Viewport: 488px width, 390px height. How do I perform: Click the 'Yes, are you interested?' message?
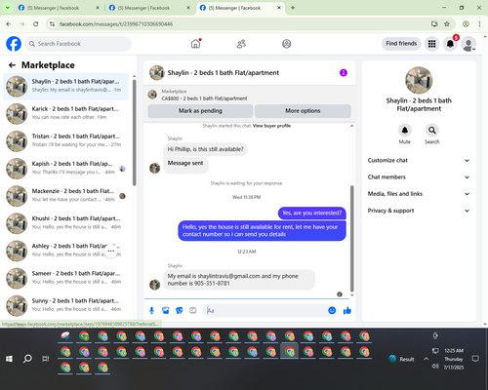(x=312, y=214)
